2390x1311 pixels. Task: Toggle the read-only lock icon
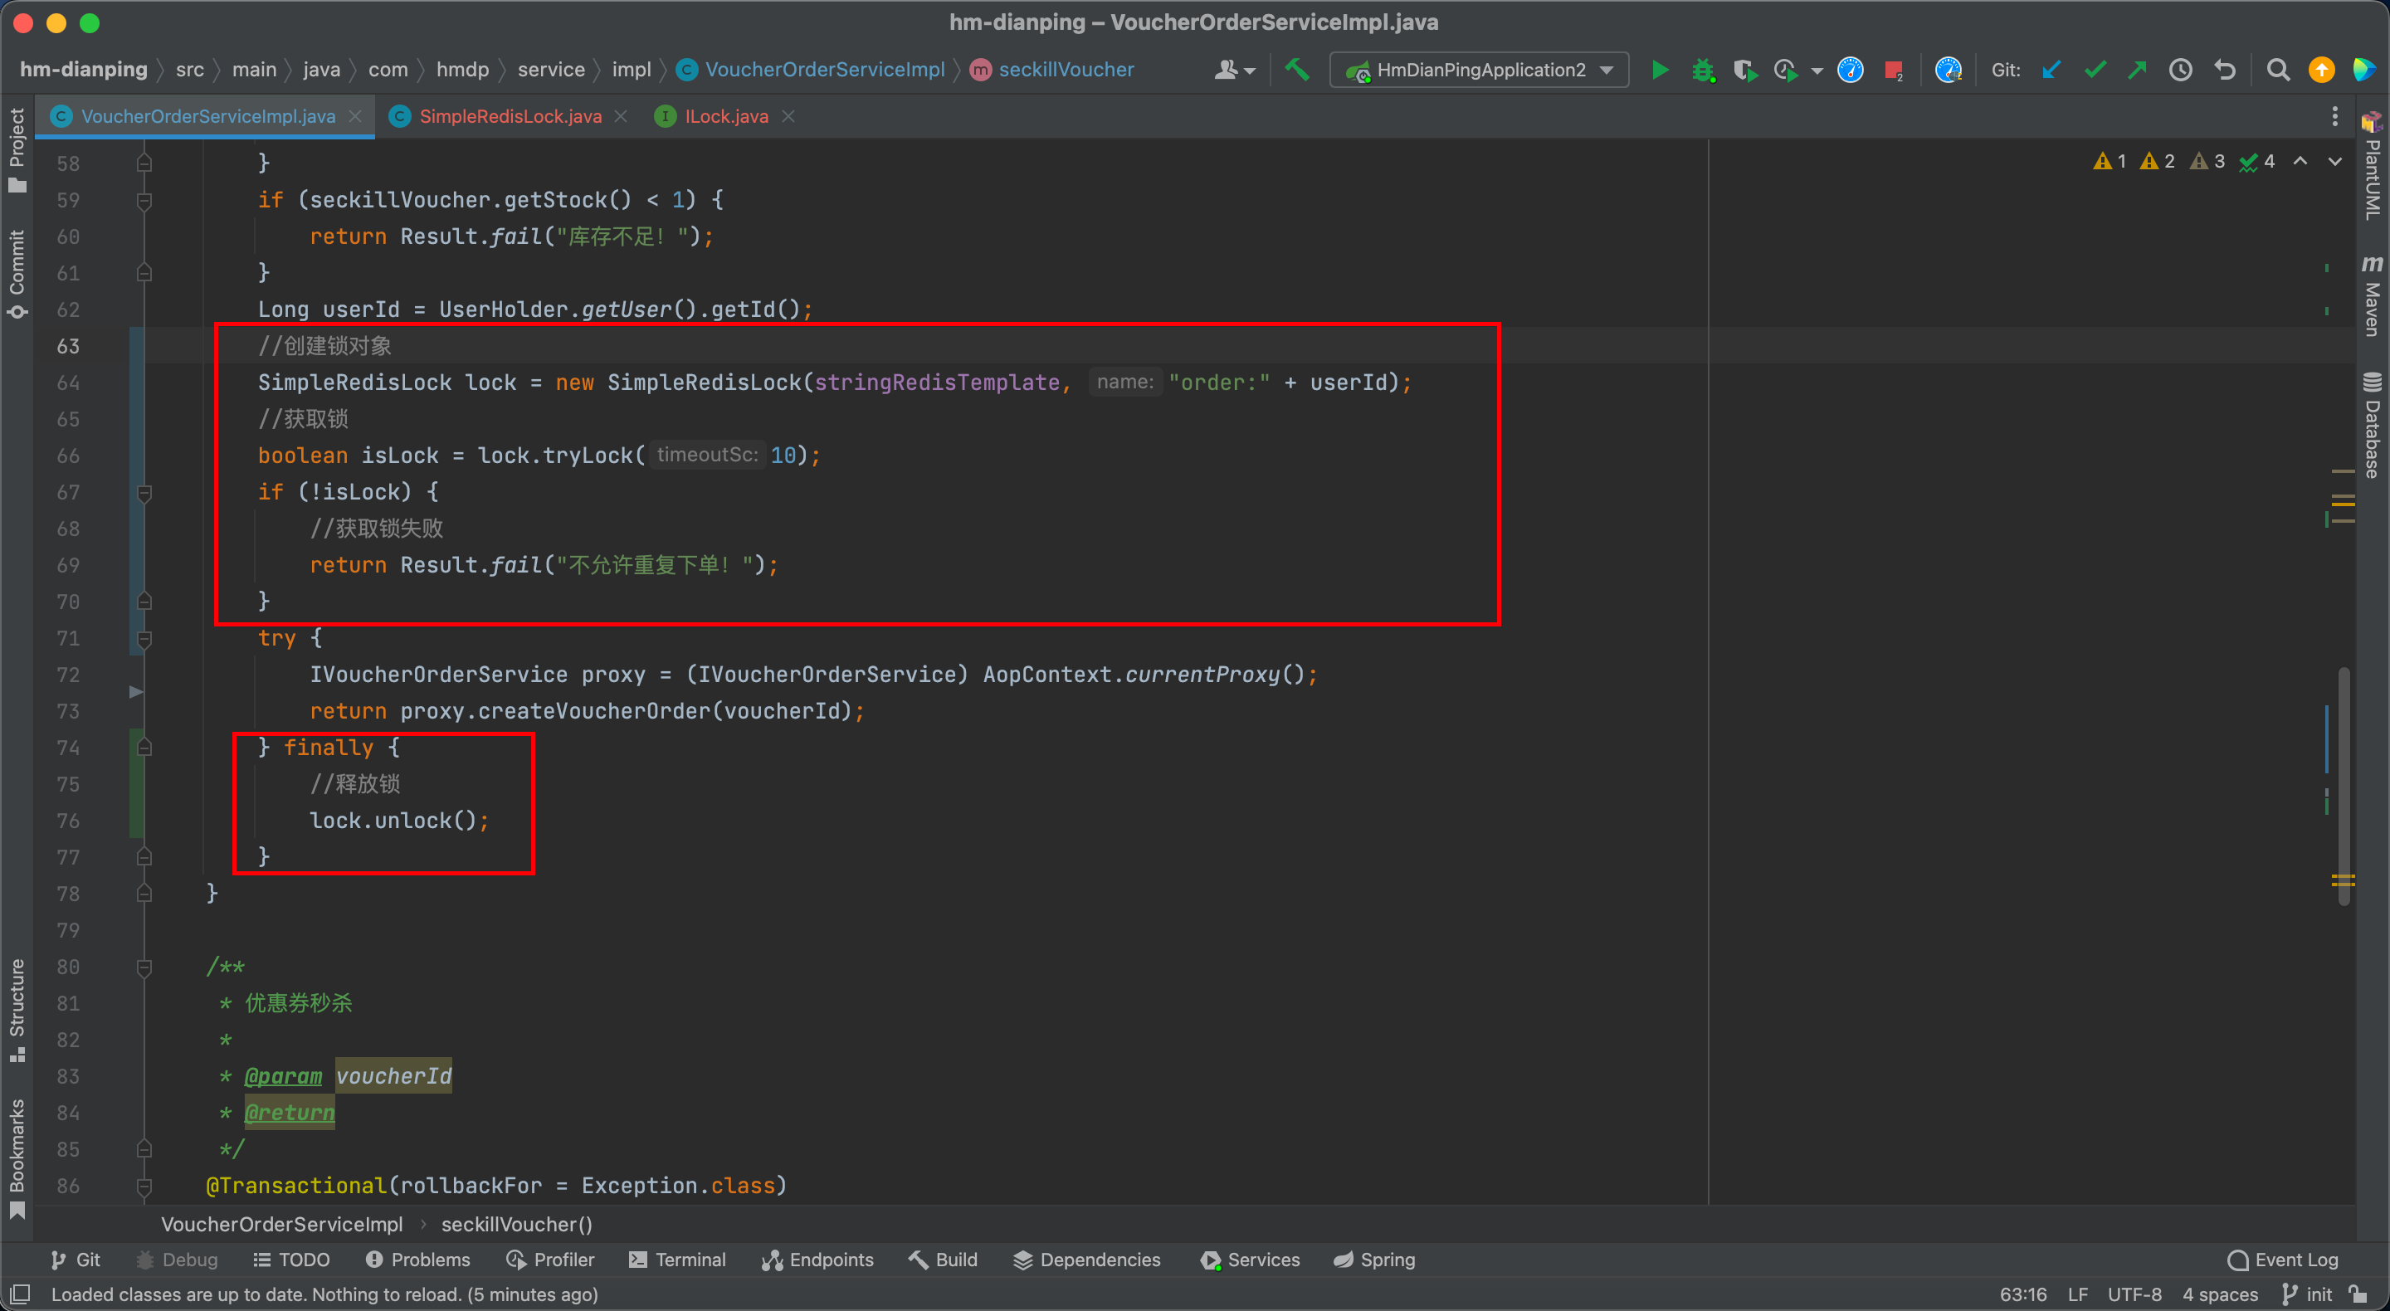click(x=2358, y=1294)
